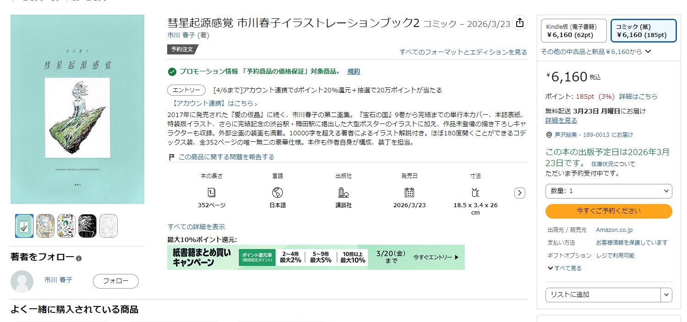Click the info icon next to 著者をフォロー
This screenshot has width=687, height=322.
(79, 258)
